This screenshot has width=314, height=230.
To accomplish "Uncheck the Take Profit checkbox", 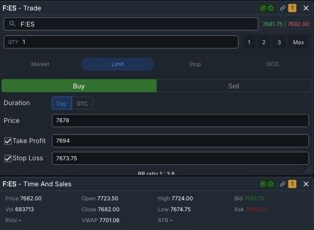I will click(x=8, y=141).
